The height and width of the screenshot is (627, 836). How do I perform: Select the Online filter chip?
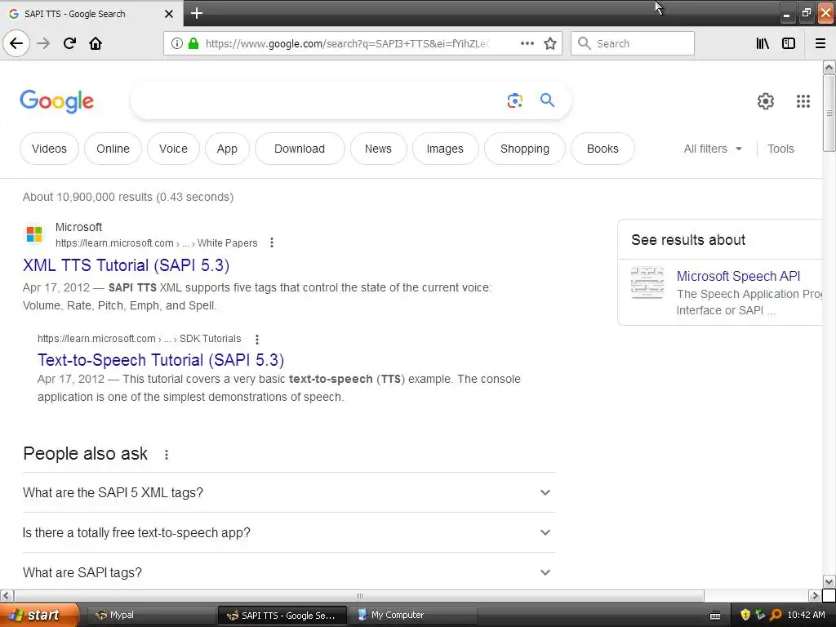pos(113,149)
